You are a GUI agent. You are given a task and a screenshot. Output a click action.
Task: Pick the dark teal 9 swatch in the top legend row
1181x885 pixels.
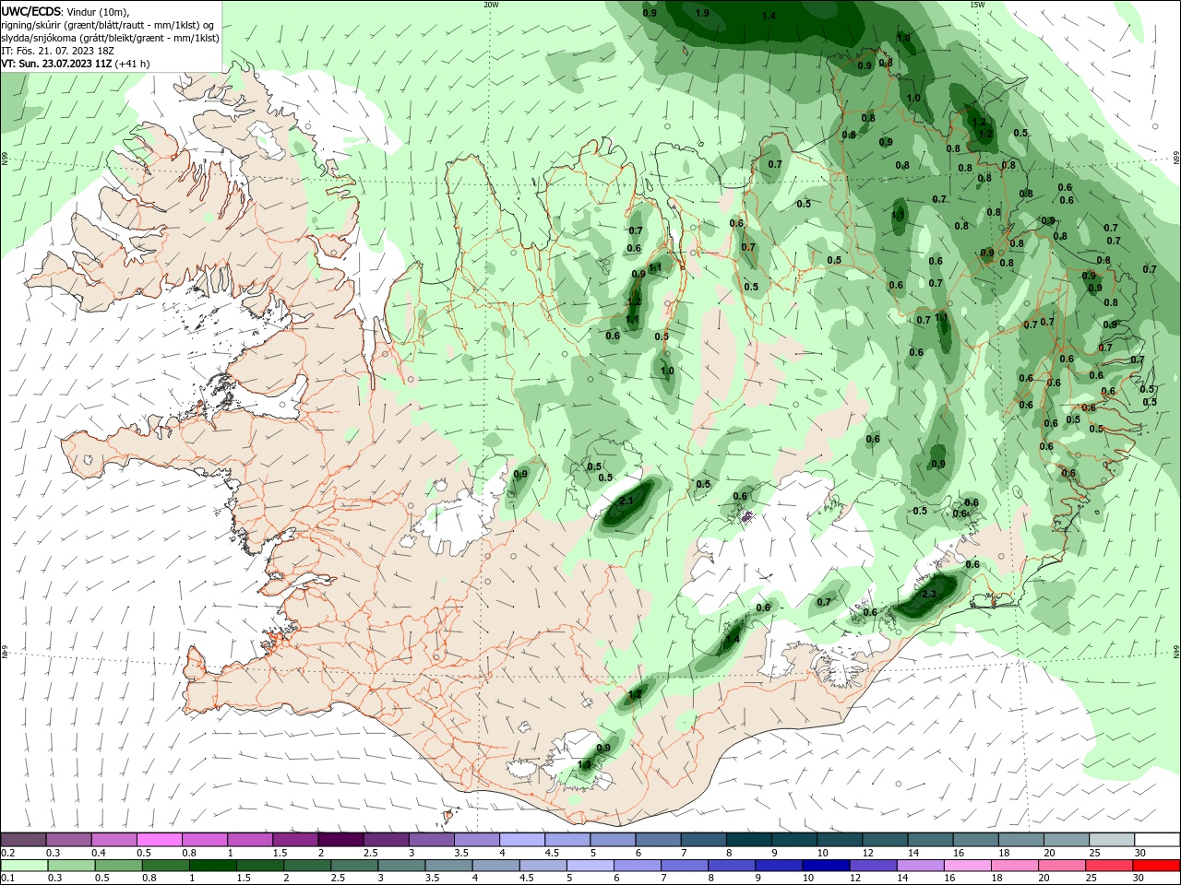pos(794,840)
